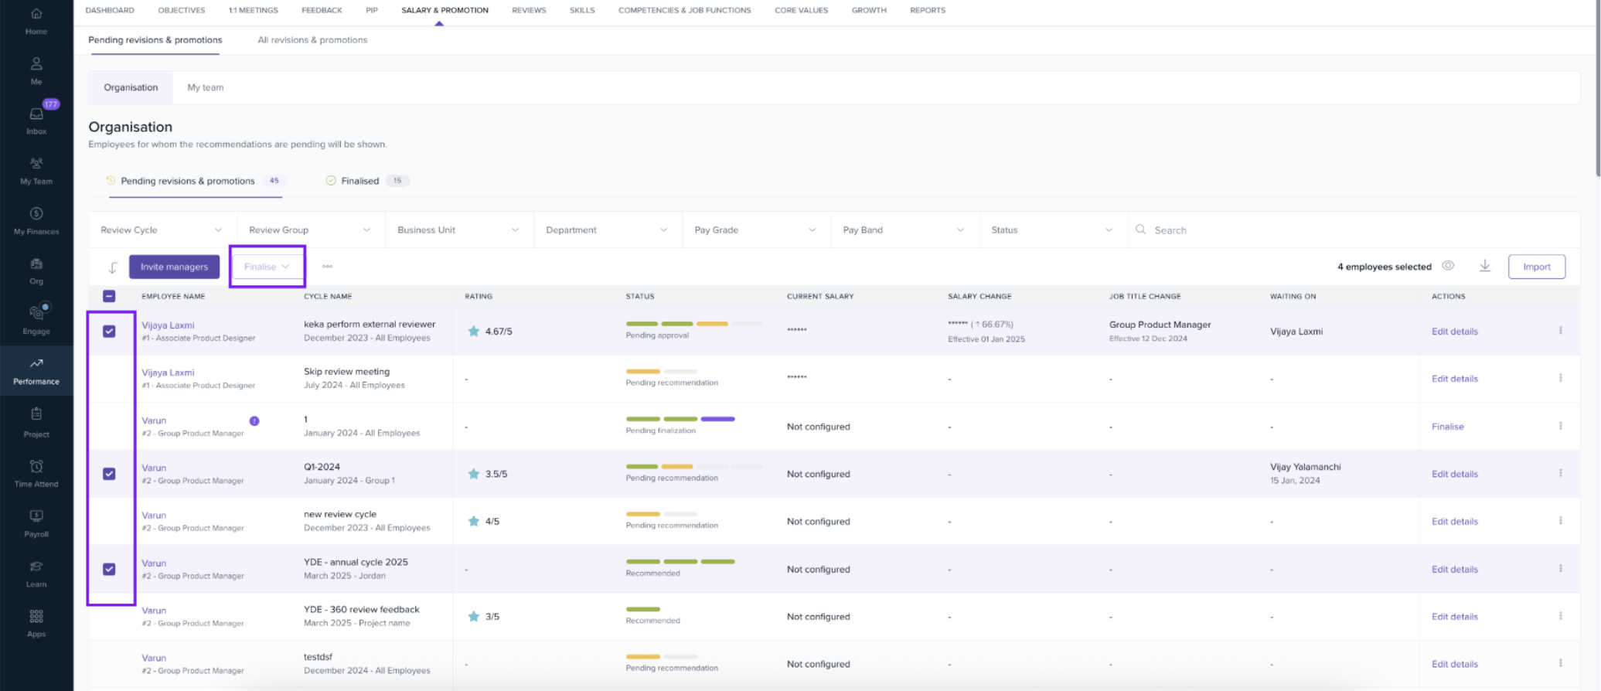Open row menu for Varun's Q1-2024 cycle
This screenshot has height=691, width=1601.
click(1560, 474)
